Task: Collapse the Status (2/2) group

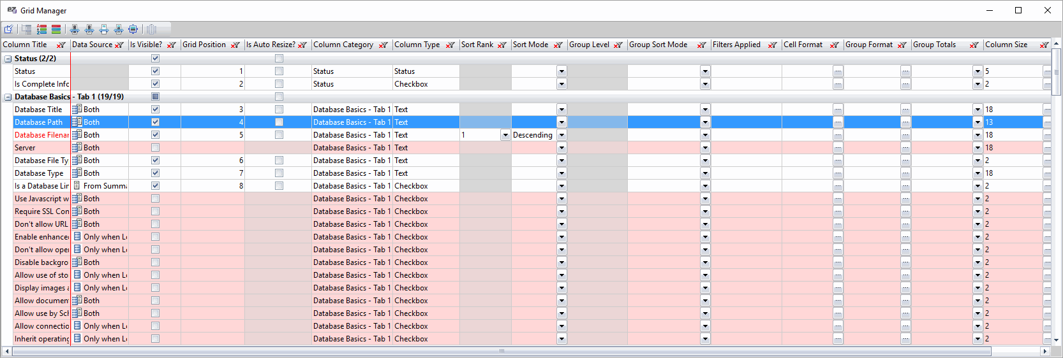Action: [8, 59]
